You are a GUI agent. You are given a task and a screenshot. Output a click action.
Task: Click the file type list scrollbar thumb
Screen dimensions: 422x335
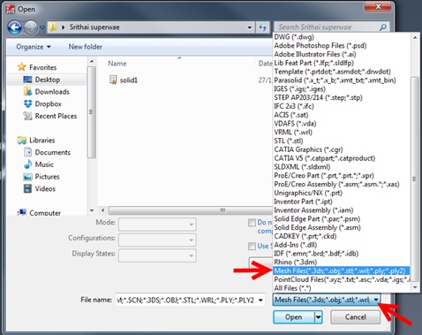(x=415, y=179)
